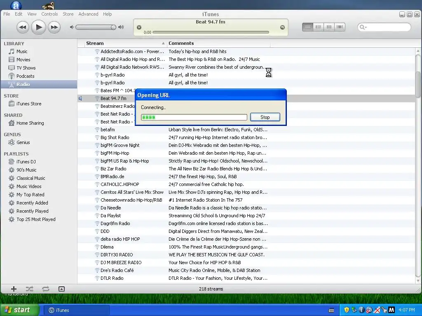Viewport: 422px width, 316px height.
Task: Select the Big Shot Radio stream
Action: tap(246, 137)
